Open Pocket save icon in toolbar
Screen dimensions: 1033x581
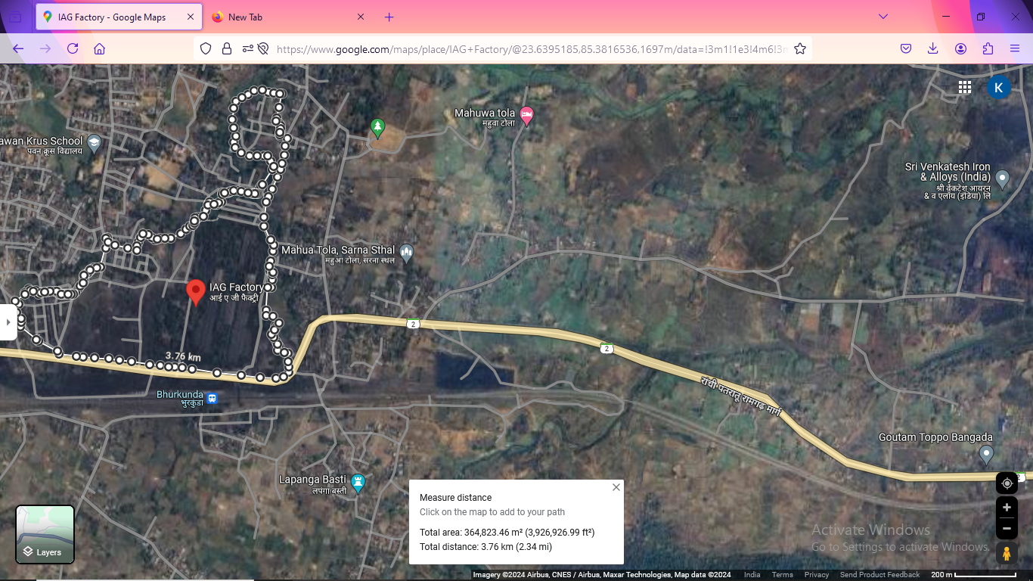tap(906, 48)
